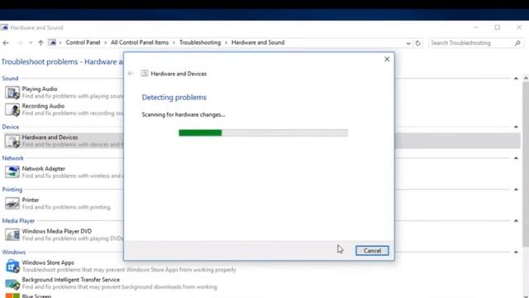Click All Control Panel Items breadcrumb
The image size is (529, 298).
[140, 42]
